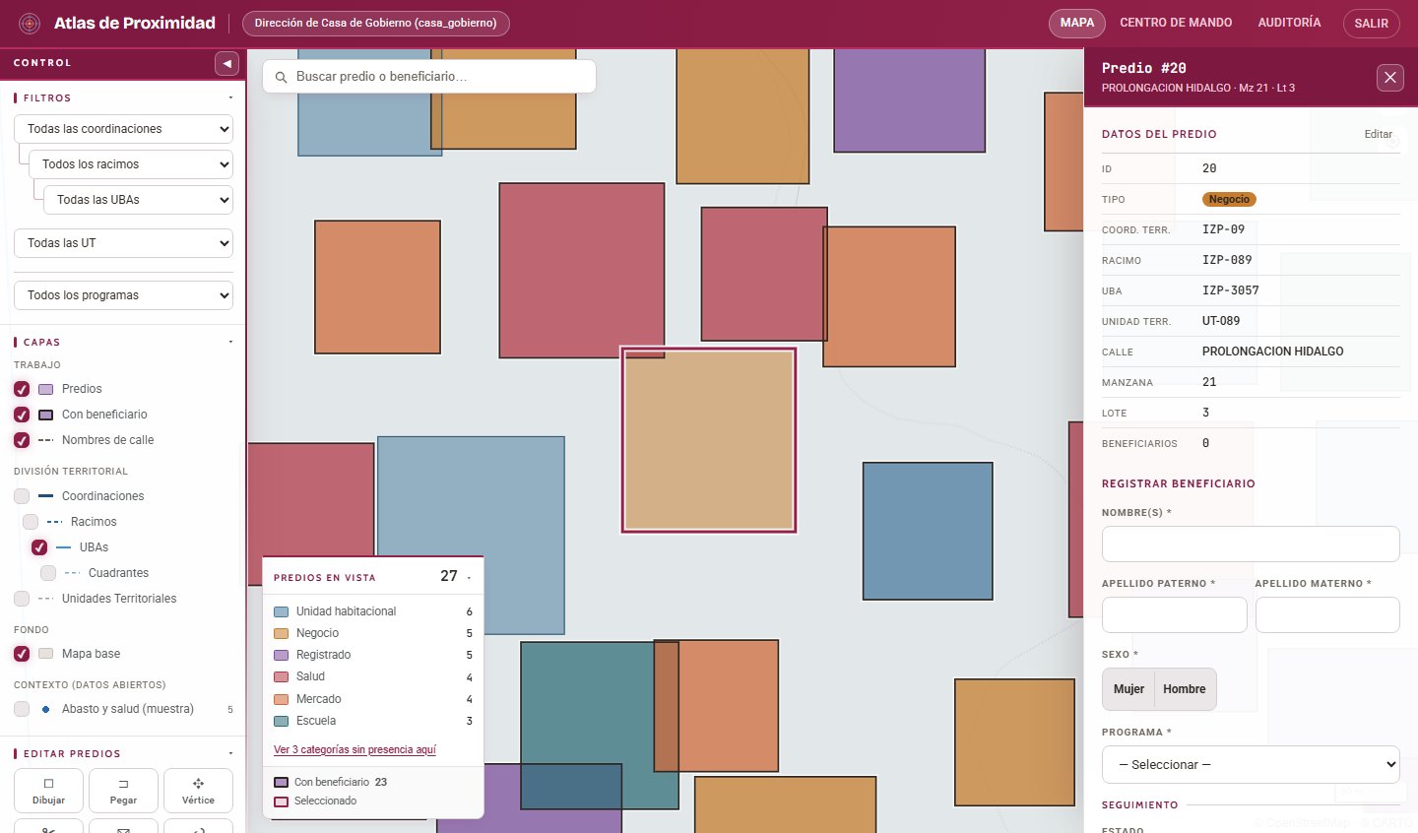Collapse the Editar Predios section
The width and height of the screenshot is (1418, 833).
click(x=230, y=754)
